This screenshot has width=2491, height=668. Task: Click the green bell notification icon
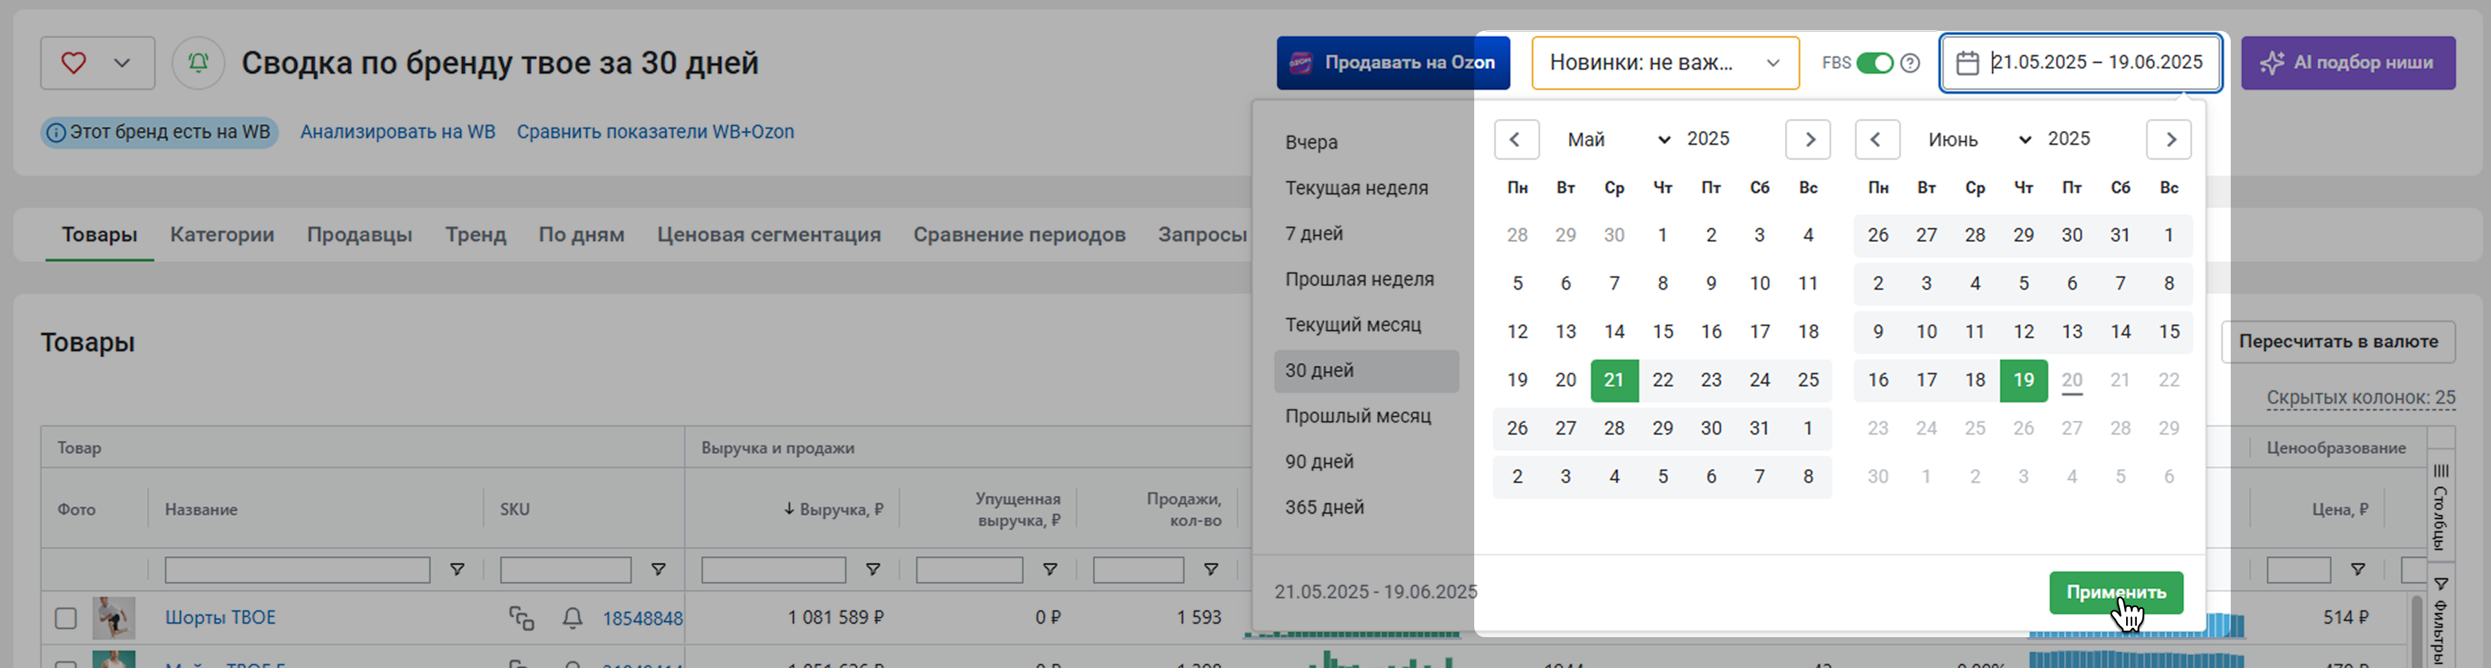click(199, 63)
